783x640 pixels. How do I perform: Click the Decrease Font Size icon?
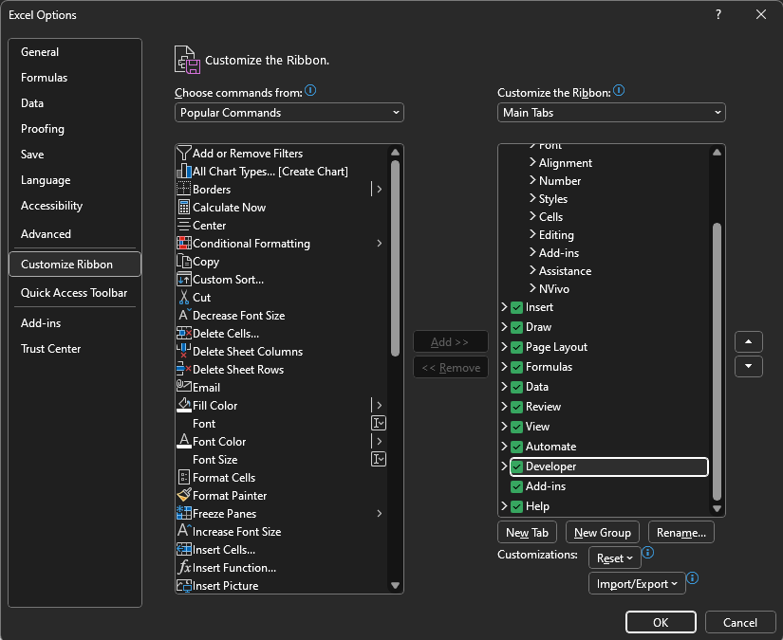[184, 315]
